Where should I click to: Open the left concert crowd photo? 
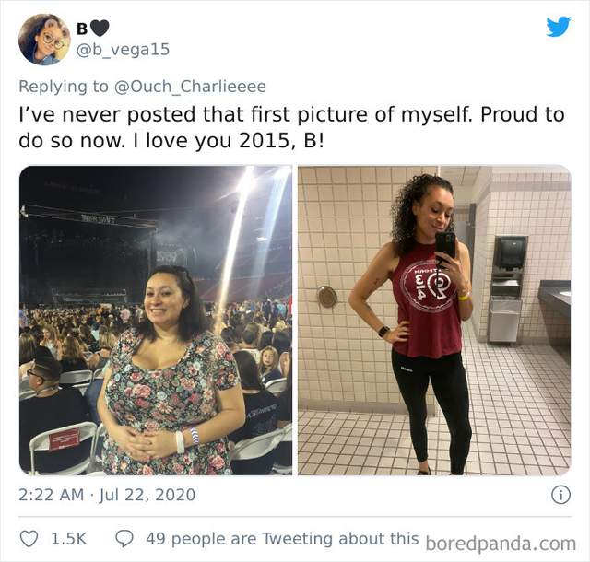tap(155, 321)
